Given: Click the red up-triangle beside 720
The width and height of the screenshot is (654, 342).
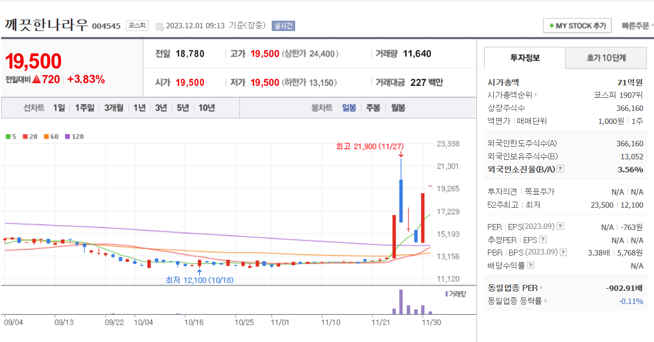Looking at the screenshot, I should tap(36, 79).
